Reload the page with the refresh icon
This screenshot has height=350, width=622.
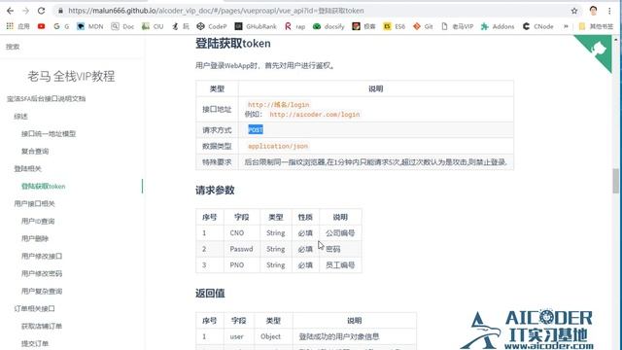(41, 11)
